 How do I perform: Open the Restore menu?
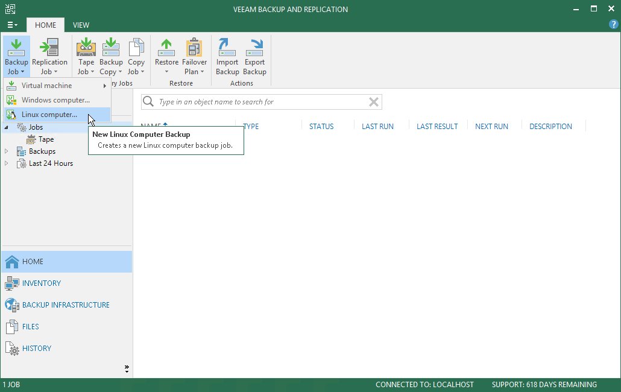[166, 57]
